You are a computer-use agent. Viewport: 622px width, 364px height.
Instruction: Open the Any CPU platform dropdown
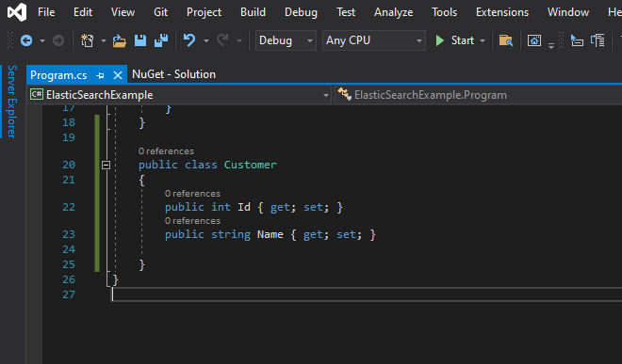coord(374,40)
